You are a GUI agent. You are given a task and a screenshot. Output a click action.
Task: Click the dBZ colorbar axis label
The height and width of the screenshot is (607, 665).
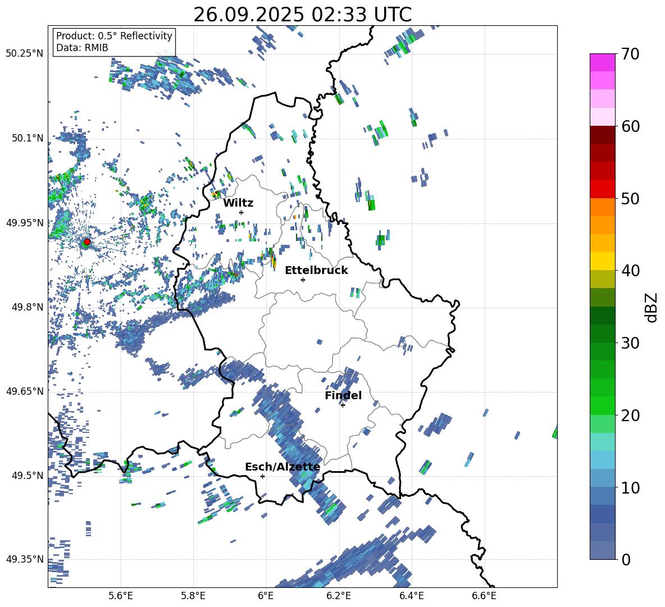651,307
